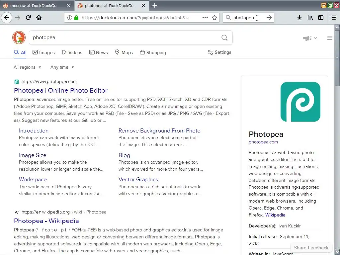
Task: Open Photopea | Online Photo Editor result
Action: click(x=61, y=90)
